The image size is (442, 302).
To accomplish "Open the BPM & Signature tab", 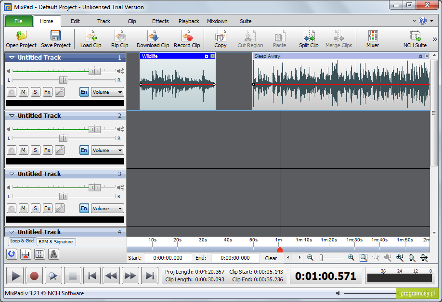I will (56, 241).
